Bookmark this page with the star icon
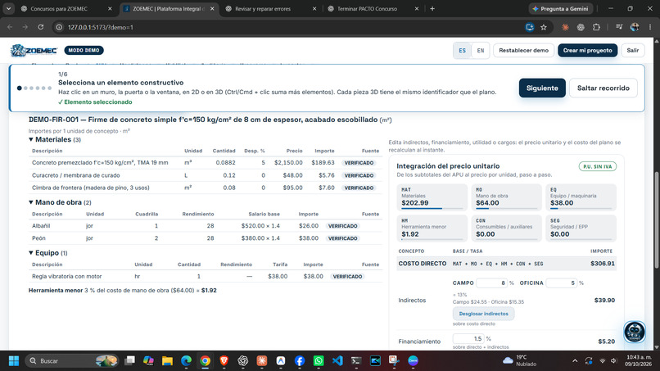This screenshot has width=660, height=371. (544, 27)
